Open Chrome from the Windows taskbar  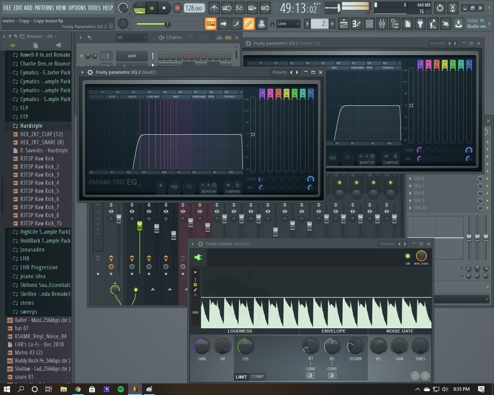(x=78, y=389)
